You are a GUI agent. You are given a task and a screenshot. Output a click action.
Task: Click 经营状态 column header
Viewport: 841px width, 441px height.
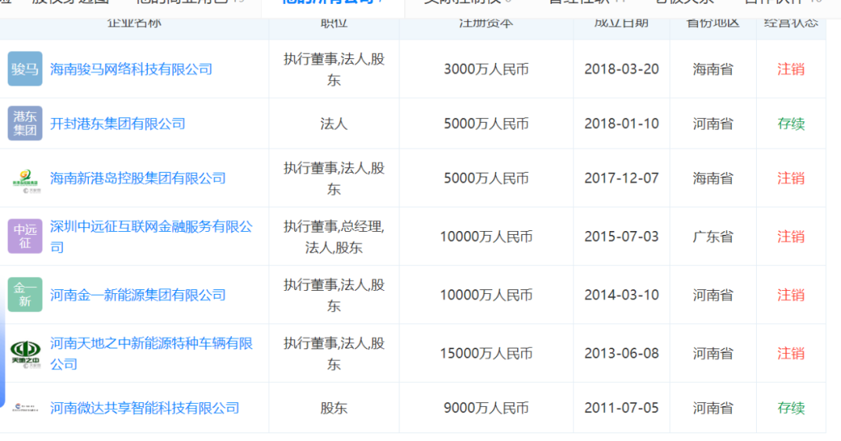point(791,23)
